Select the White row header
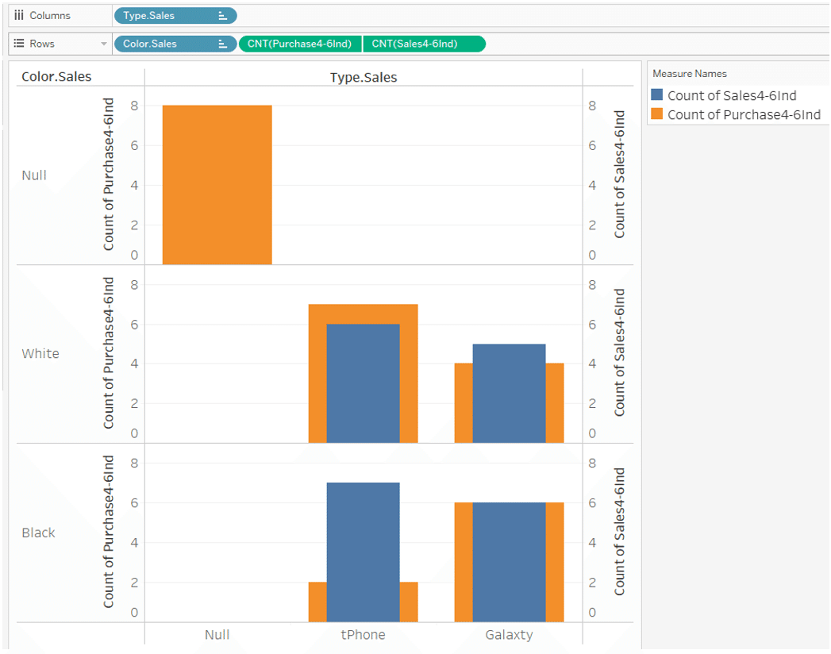Image resolution: width=831 pixels, height=654 pixels. click(40, 353)
